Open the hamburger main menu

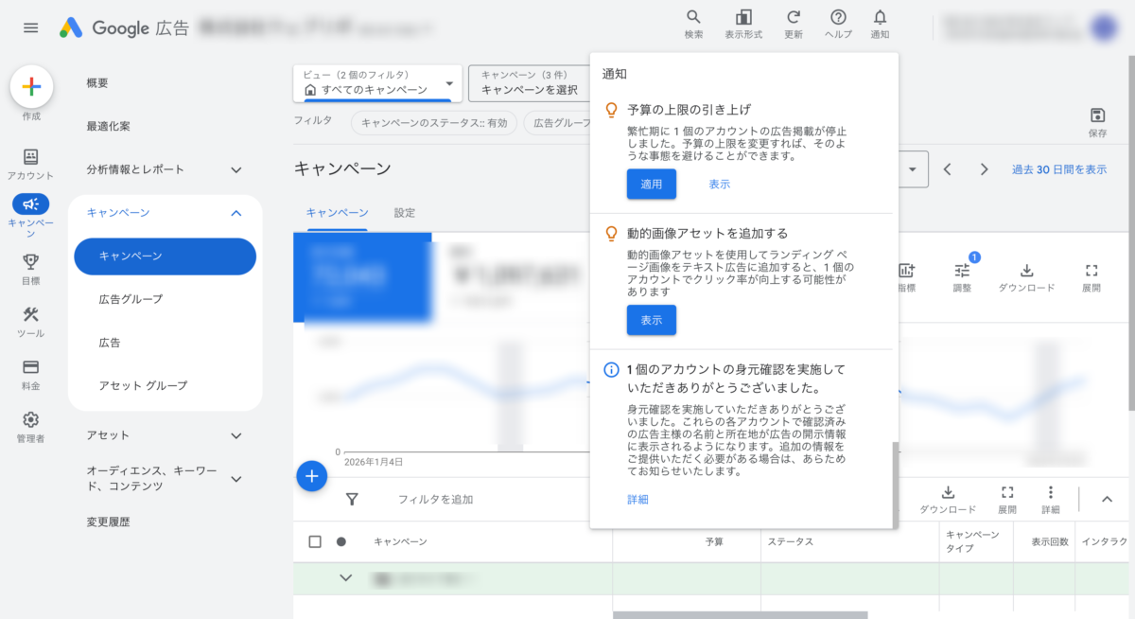[x=31, y=27]
